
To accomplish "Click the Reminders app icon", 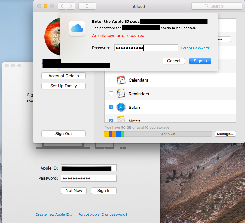I will (121, 93).
